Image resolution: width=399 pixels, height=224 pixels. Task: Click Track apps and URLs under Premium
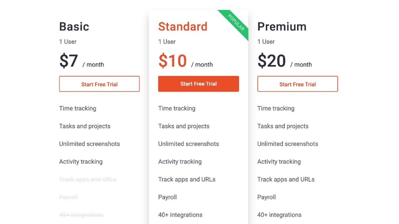286,179
